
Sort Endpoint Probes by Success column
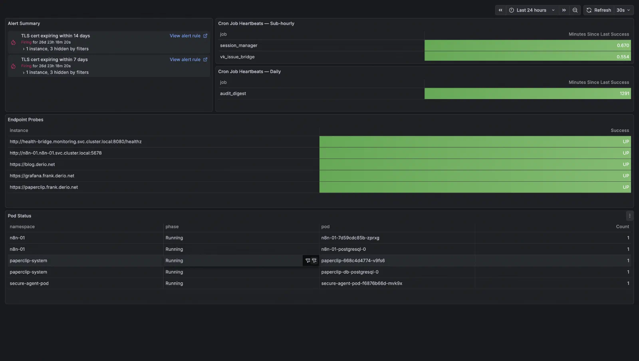(620, 131)
